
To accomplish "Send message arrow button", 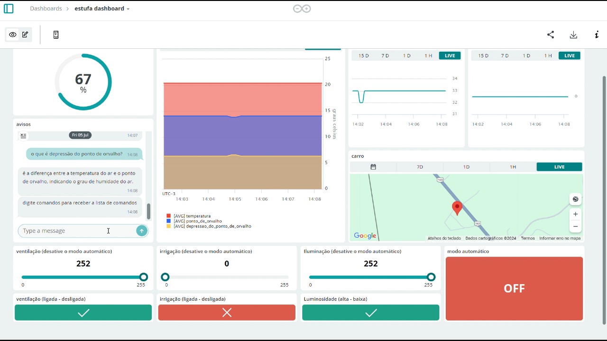I will pyautogui.click(x=141, y=231).
